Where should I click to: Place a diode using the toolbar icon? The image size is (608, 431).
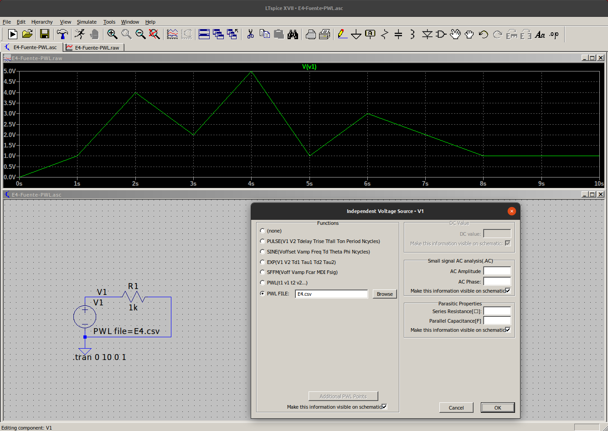coord(427,34)
